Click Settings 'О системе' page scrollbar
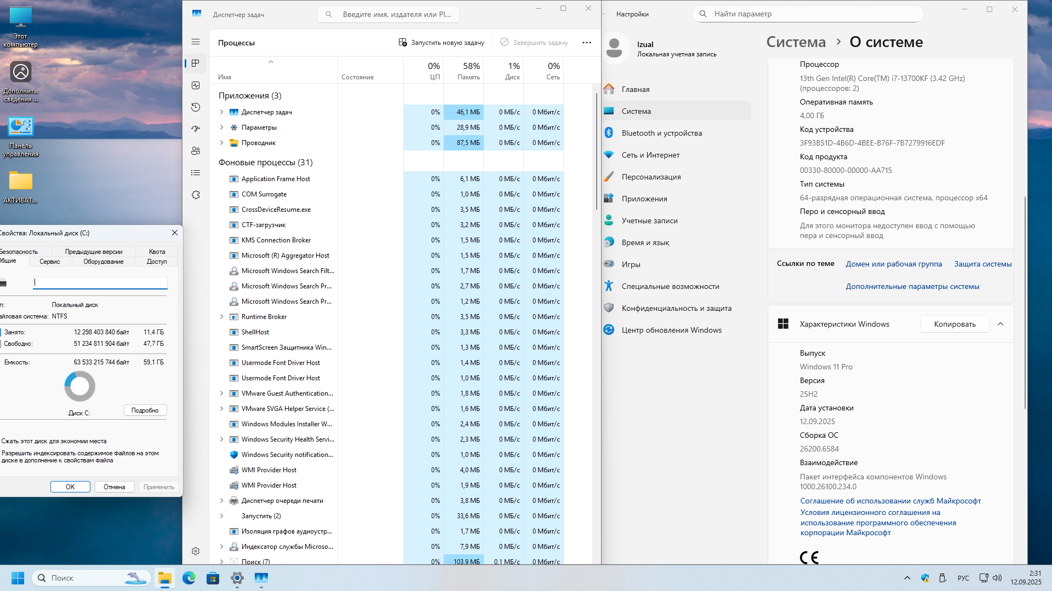This screenshot has width=1052, height=591. point(1025,303)
